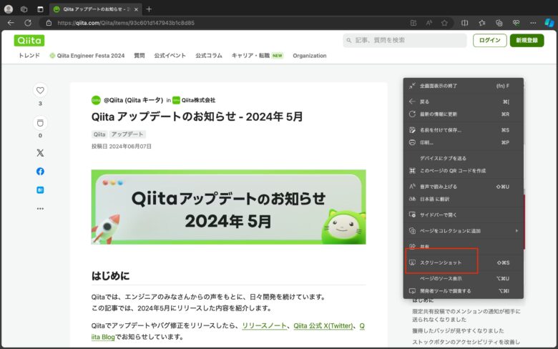Click the Qiita tag
Image resolution: width=558 pixels, height=349 pixels.
coord(99,134)
